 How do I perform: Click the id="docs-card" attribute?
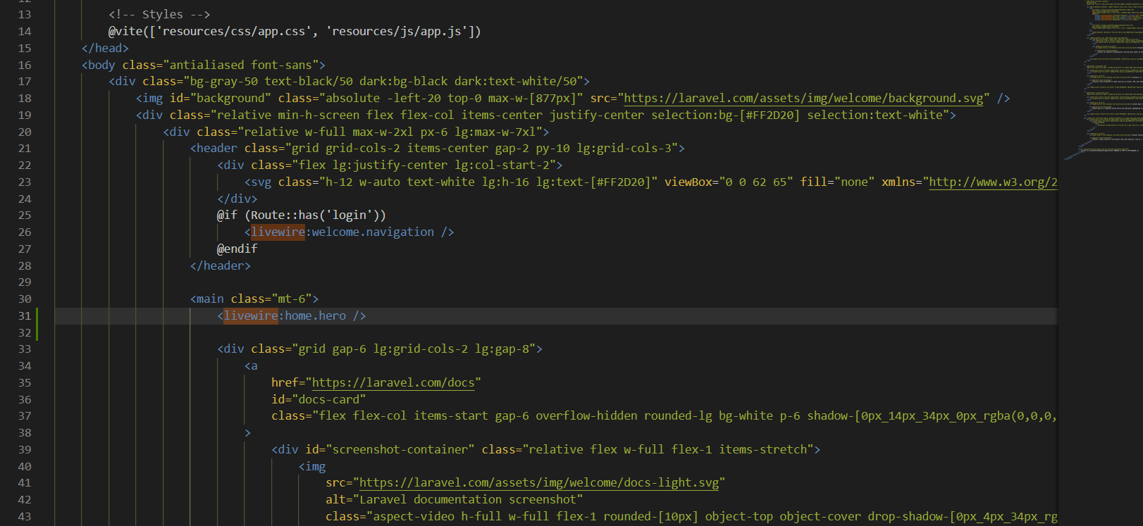coord(319,400)
